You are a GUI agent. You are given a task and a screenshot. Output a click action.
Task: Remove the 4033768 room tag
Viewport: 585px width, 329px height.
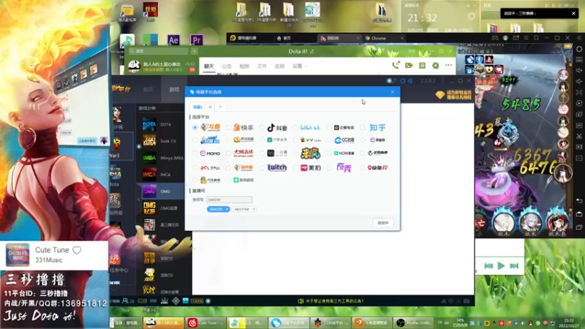(x=254, y=209)
